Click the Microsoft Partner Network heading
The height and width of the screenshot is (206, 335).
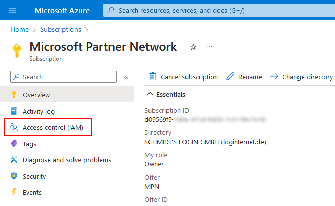click(103, 46)
